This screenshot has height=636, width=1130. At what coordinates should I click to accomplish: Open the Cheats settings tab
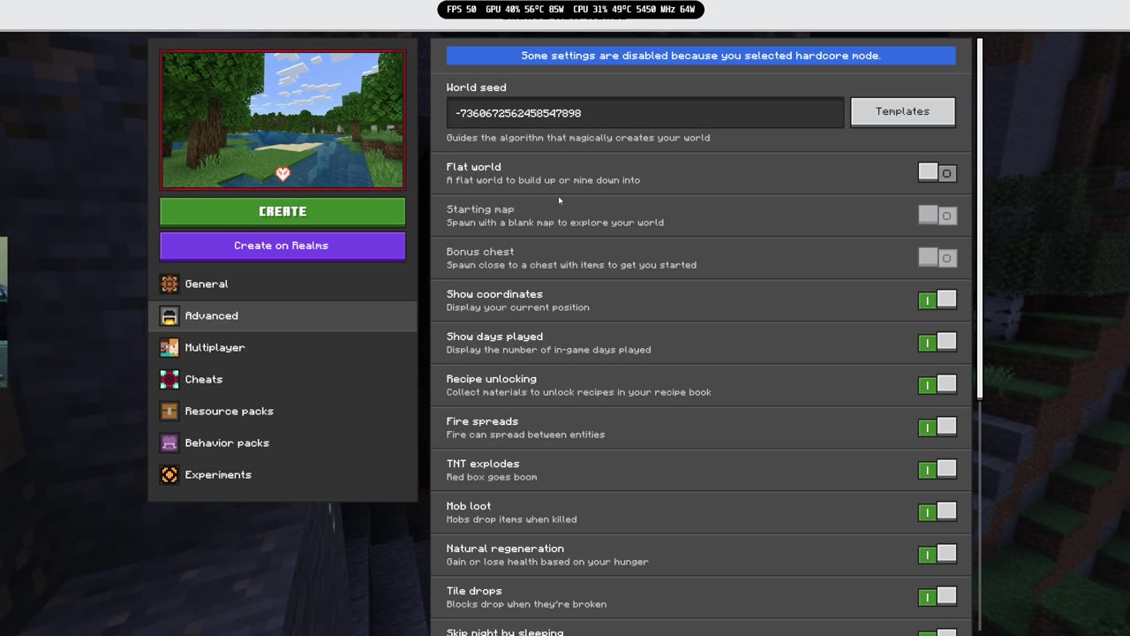[x=282, y=379]
